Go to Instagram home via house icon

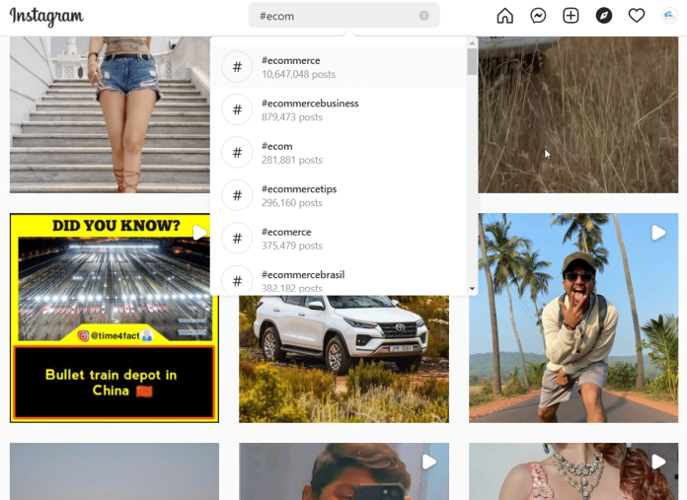click(504, 16)
